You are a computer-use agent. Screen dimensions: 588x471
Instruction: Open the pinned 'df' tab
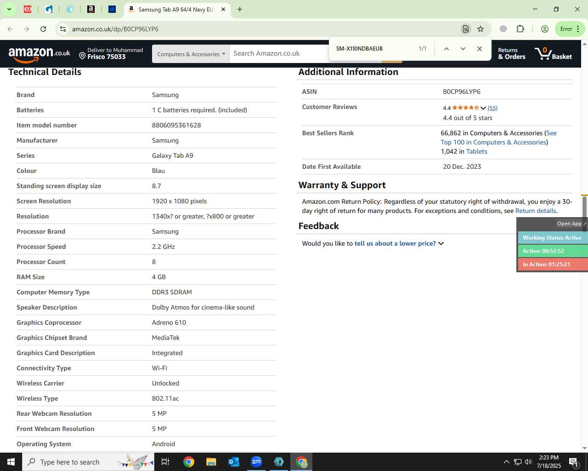click(x=112, y=9)
